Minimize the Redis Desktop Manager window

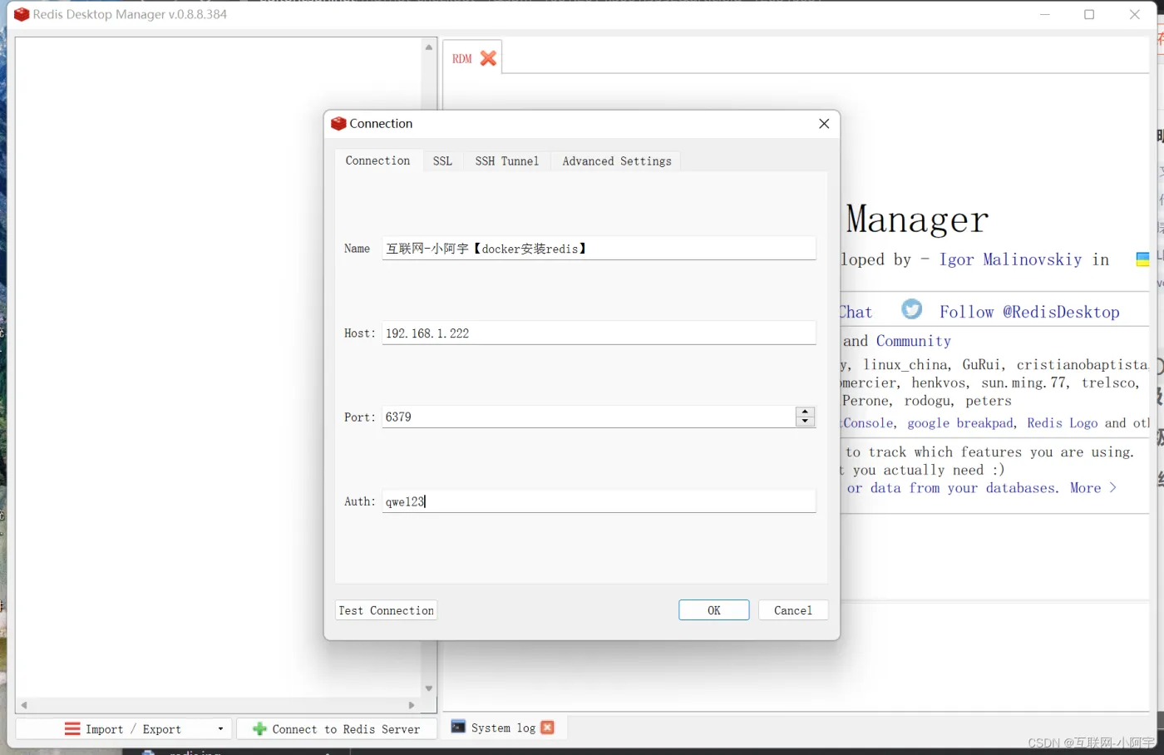pos(1045,14)
